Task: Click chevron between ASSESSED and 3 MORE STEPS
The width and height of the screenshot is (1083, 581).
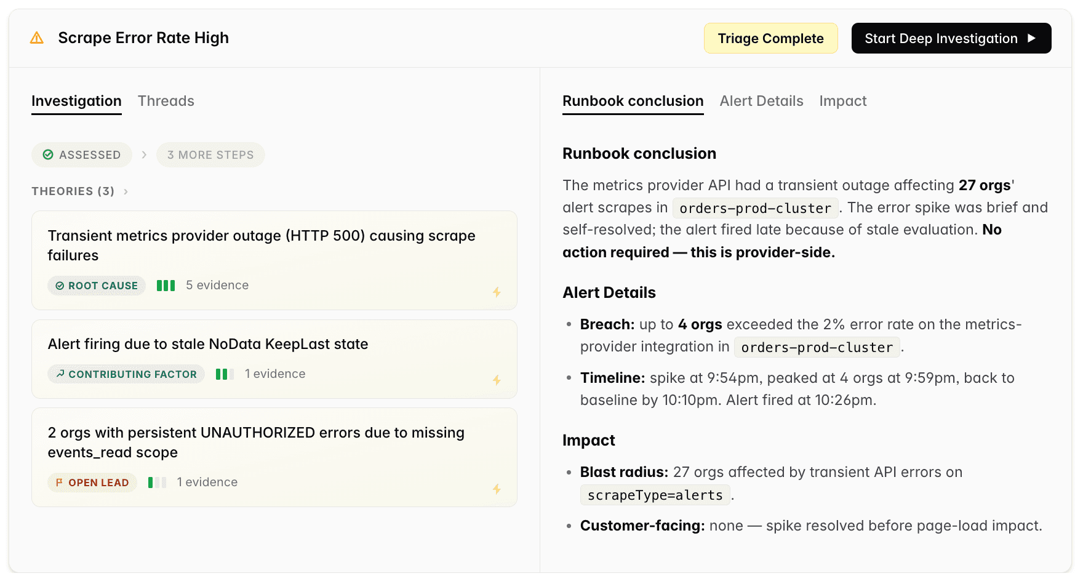Action: [x=144, y=154]
